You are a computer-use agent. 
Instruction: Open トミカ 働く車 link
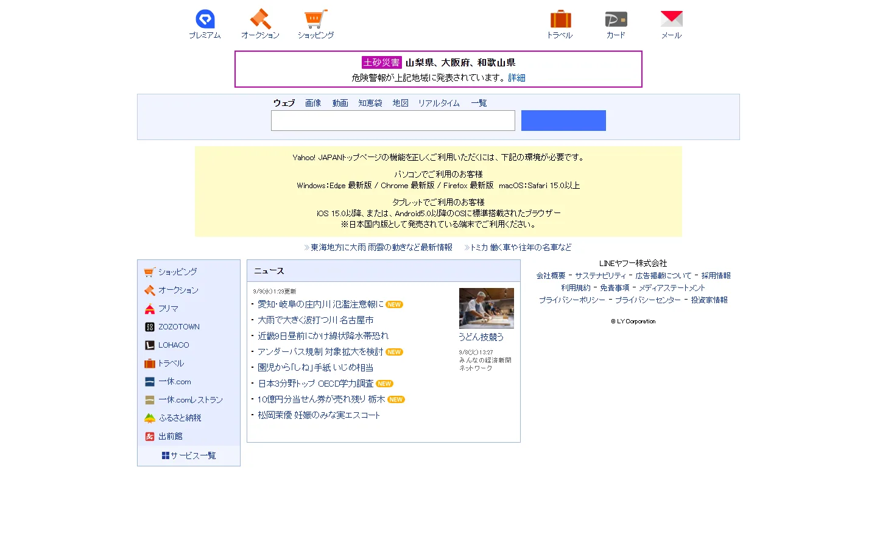(521, 247)
